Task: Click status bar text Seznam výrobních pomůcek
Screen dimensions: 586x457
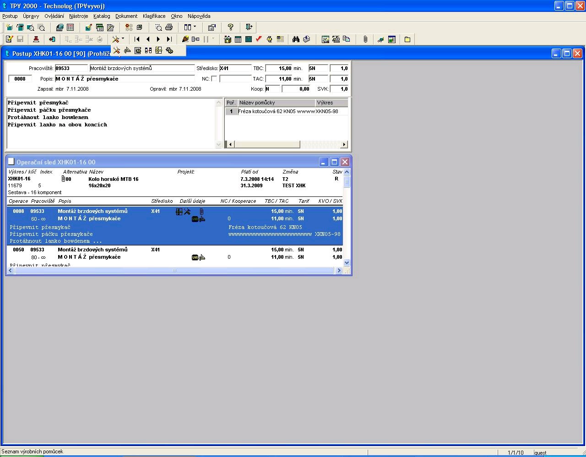Action: point(33,452)
